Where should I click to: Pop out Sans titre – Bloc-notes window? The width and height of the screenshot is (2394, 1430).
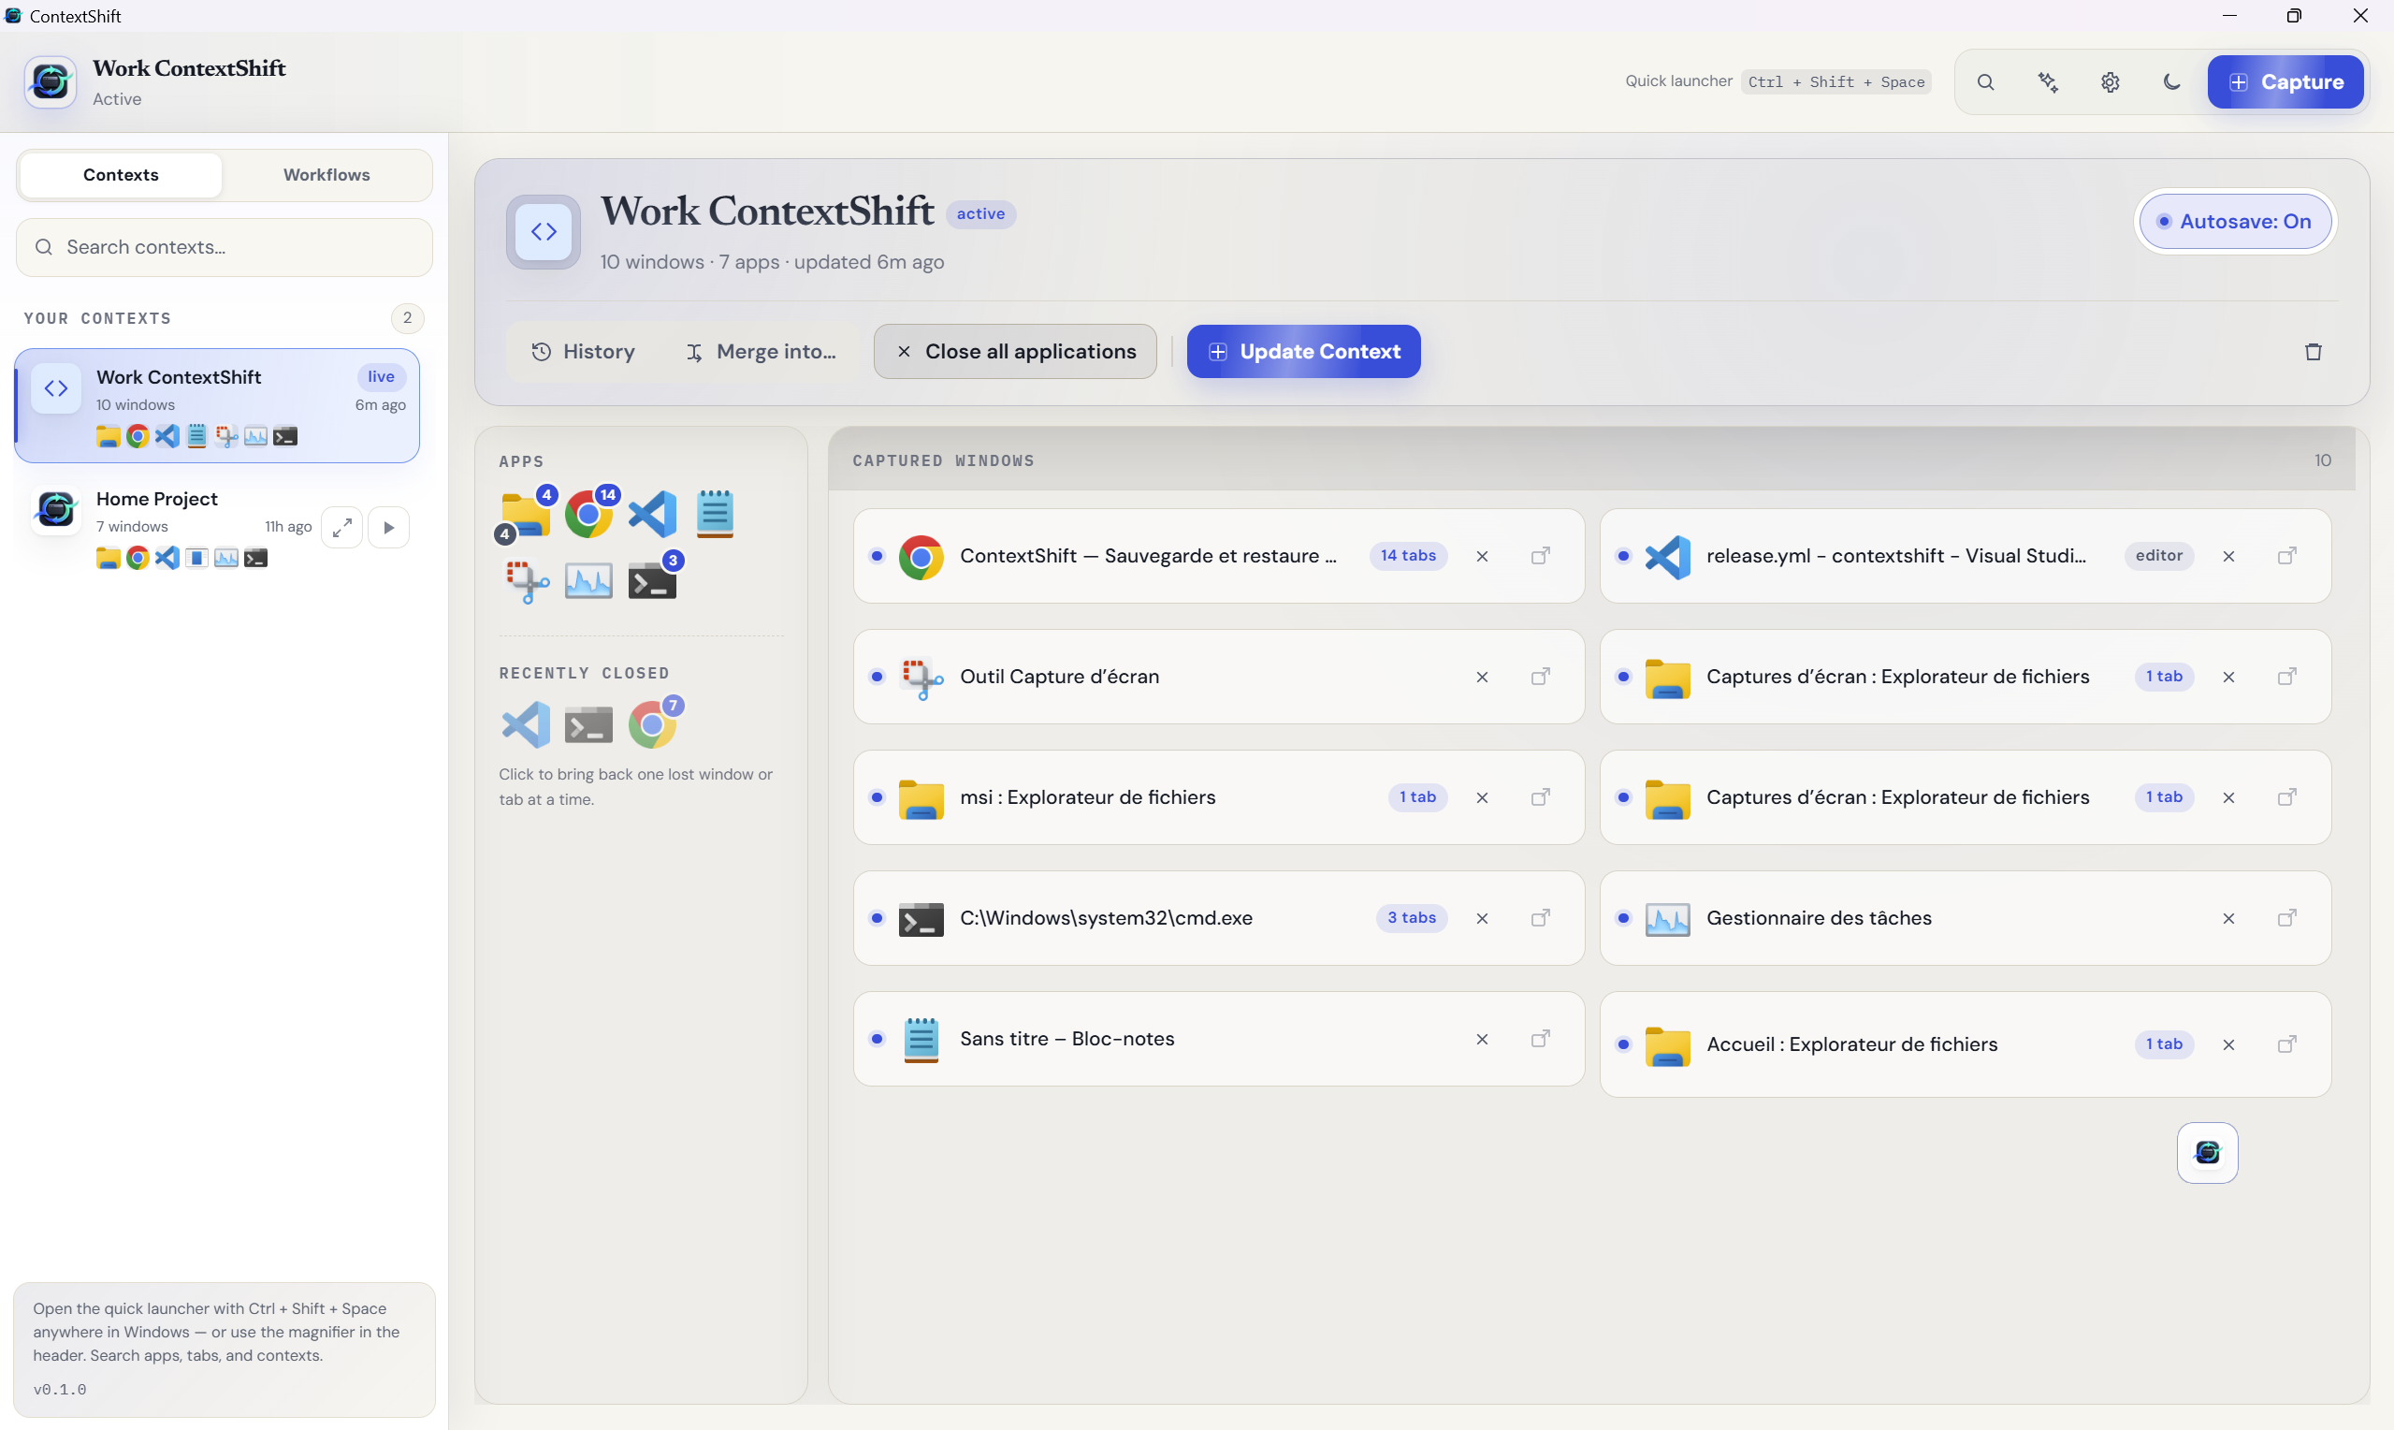coord(1541,1039)
